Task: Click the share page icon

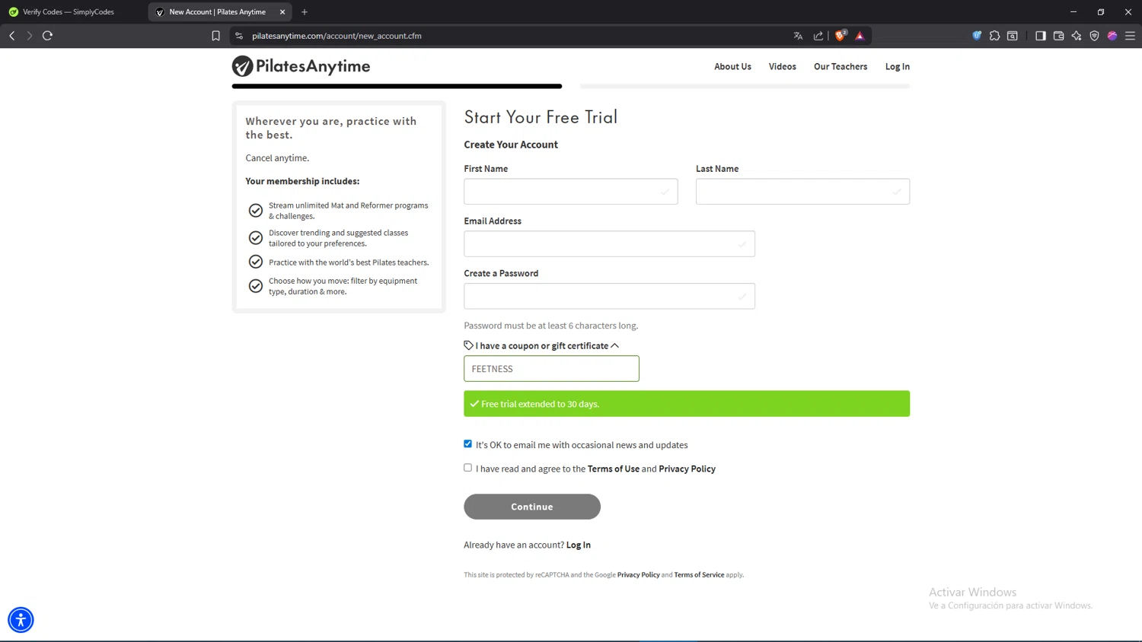Action: (x=818, y=36)
